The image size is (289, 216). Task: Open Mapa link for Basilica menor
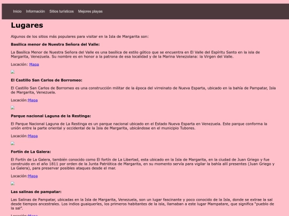34,65
